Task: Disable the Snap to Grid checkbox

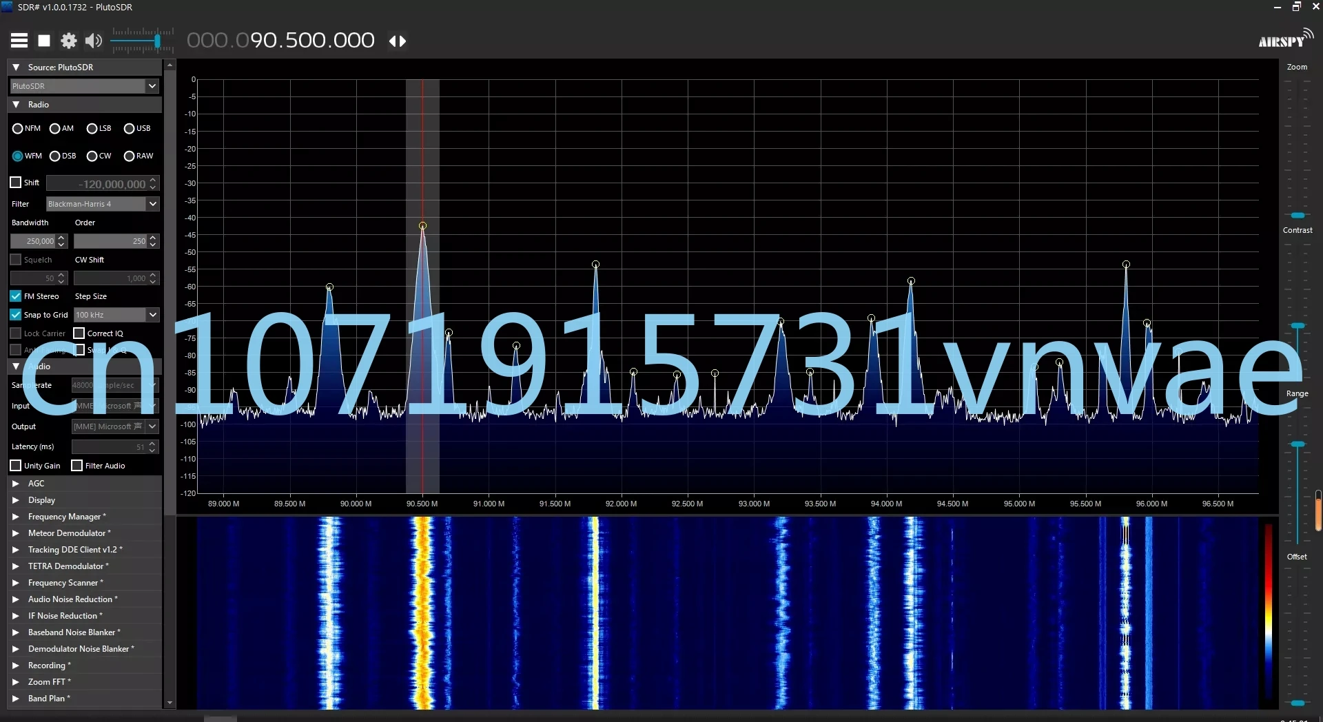Action: pyautogui.click(x=16, y=315)
